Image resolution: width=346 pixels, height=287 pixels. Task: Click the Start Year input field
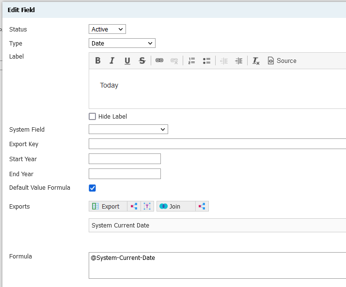(125, 159)
